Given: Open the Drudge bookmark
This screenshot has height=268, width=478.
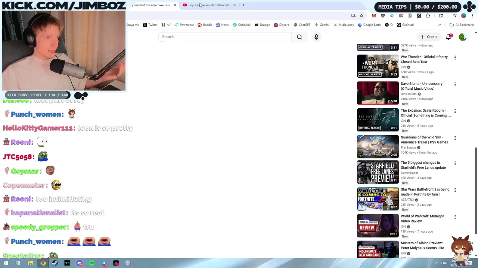Looking at the screenshot, I should pos(262,25).
